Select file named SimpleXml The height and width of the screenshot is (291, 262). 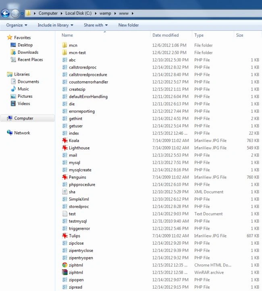point(79,199)
